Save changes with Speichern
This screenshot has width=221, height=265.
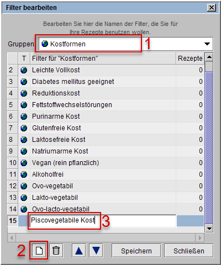(x=136, y=251)
